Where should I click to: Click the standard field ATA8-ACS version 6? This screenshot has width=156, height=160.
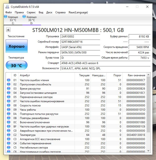[x=105, y=63]
